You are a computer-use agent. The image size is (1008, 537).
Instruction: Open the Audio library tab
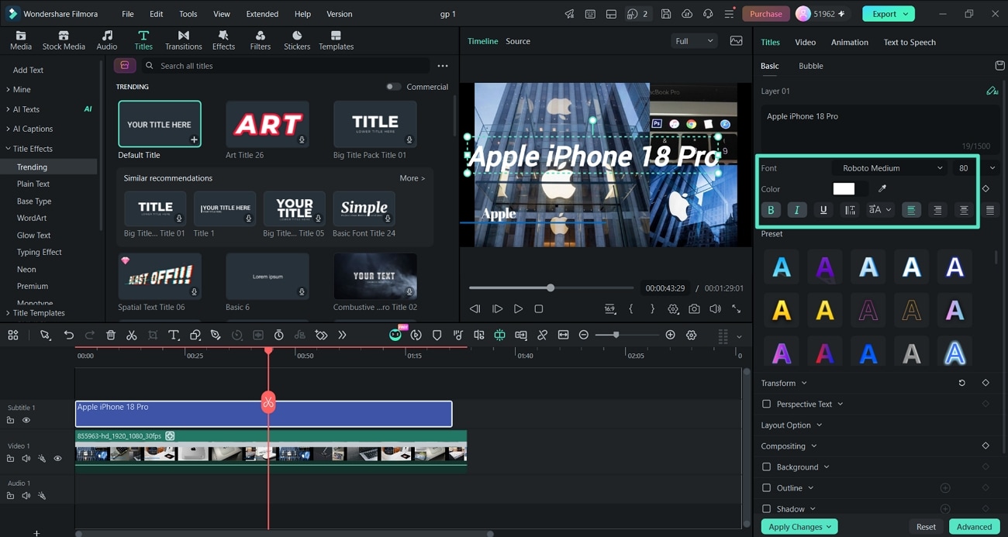point(107,40)
